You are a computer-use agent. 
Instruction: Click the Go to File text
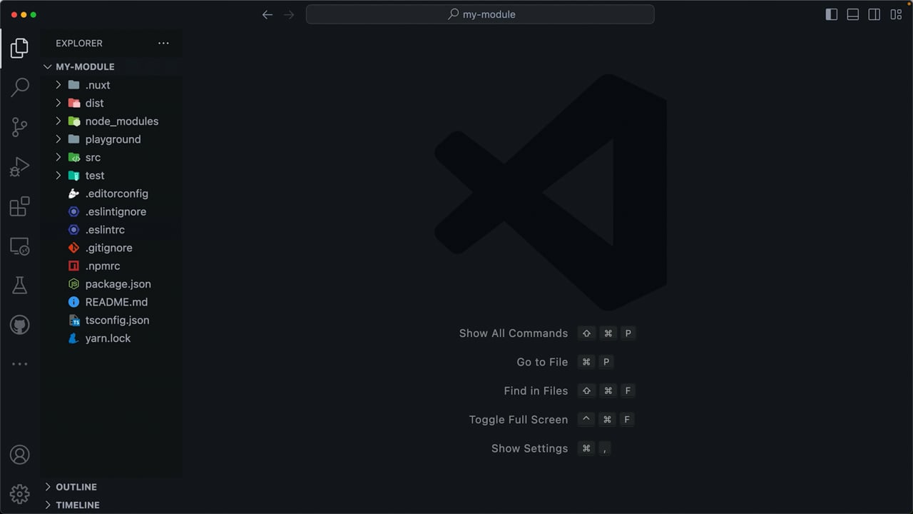point(542,362)
